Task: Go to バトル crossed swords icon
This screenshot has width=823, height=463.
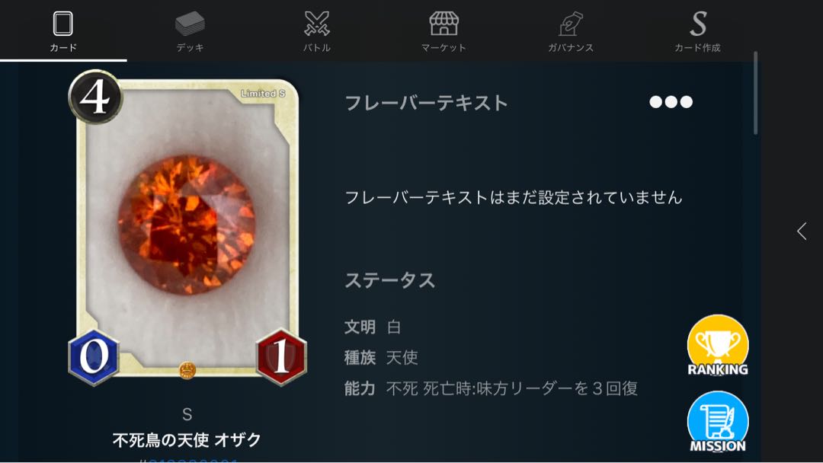Action: pos(317,24)
